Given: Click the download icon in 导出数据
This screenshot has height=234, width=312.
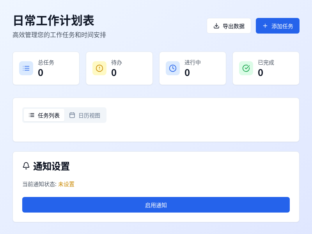Looking at the screenshot, I should click(216, 26).
